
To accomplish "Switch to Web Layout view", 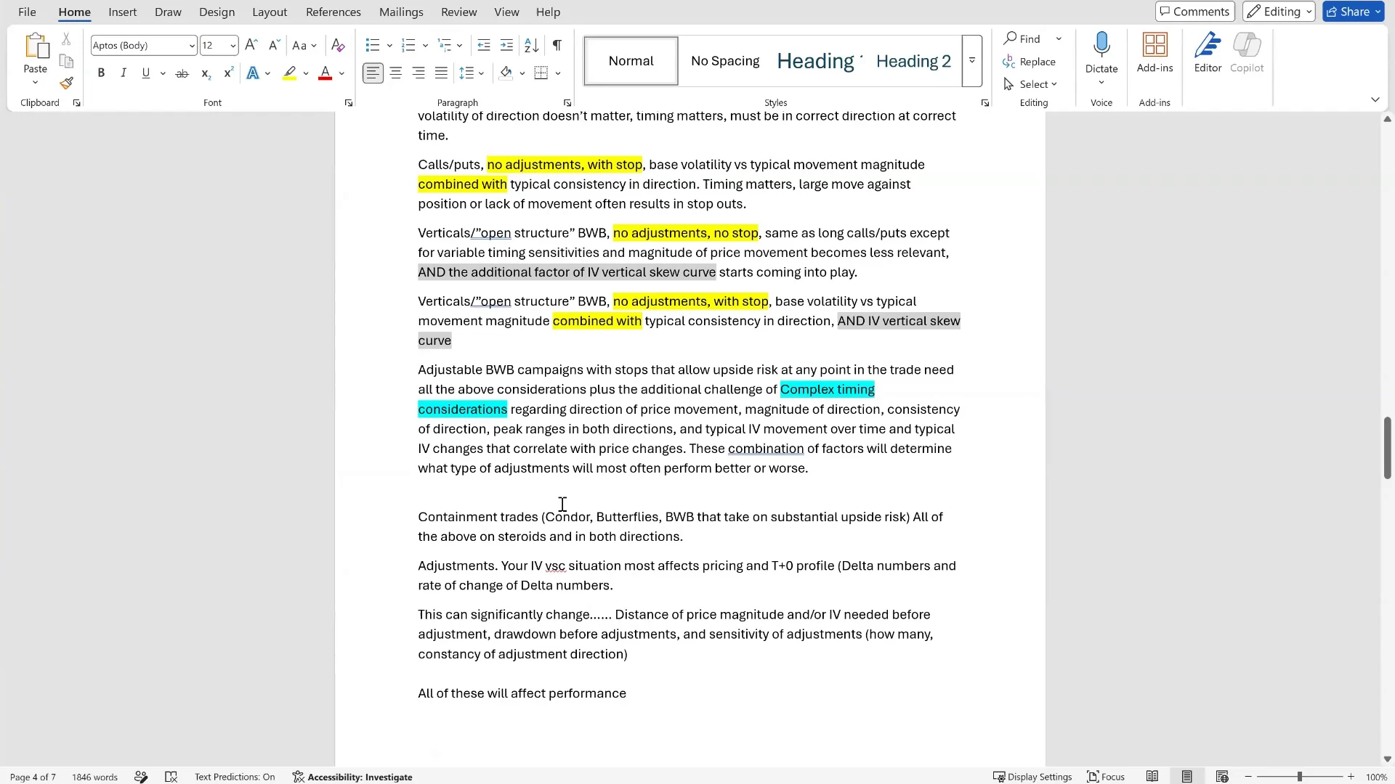I will [1222, 777].
